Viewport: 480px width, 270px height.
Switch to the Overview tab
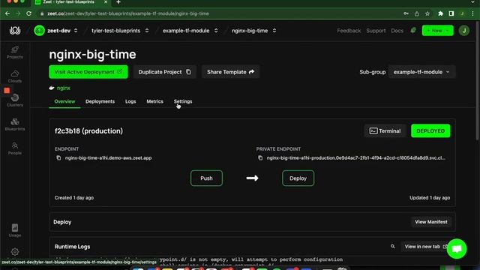[64, 101]
